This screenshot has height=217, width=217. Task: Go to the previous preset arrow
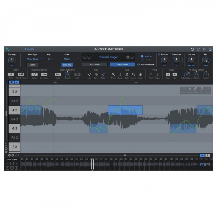pos(85,57)
